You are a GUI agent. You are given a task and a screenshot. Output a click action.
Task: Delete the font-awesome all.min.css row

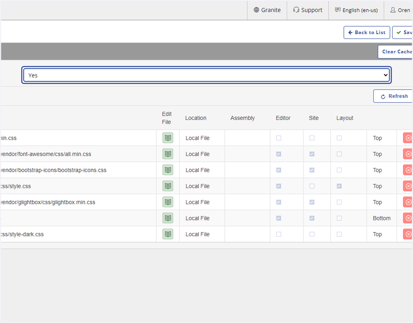pos(408,154)
